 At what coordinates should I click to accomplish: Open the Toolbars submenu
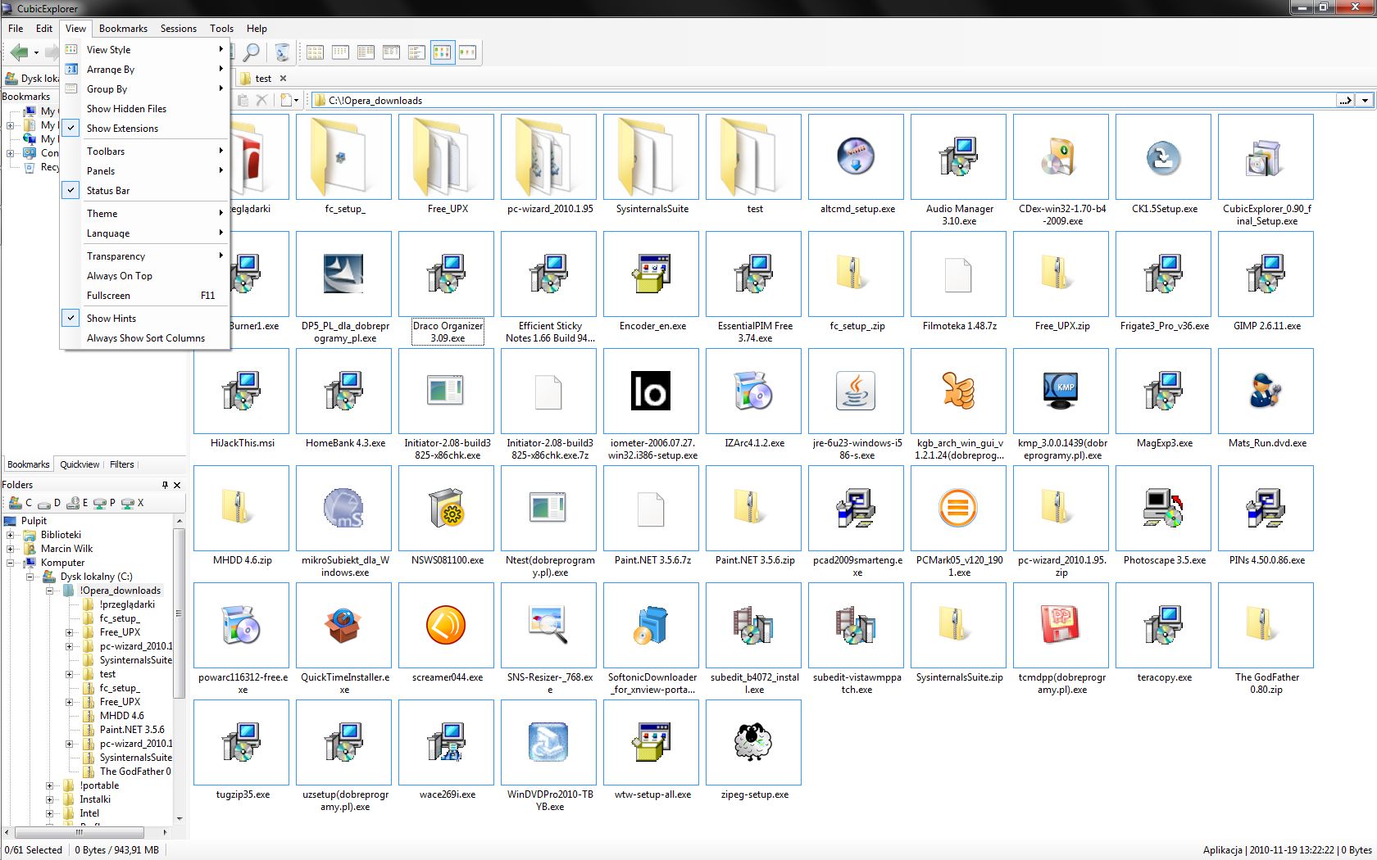144,152
